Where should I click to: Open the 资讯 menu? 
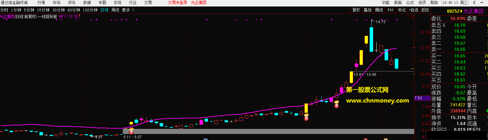tap(72, 3)
